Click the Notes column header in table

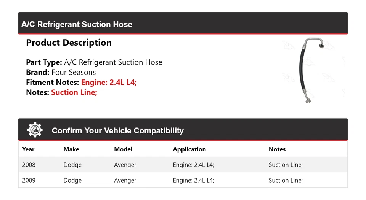[277, 149]
